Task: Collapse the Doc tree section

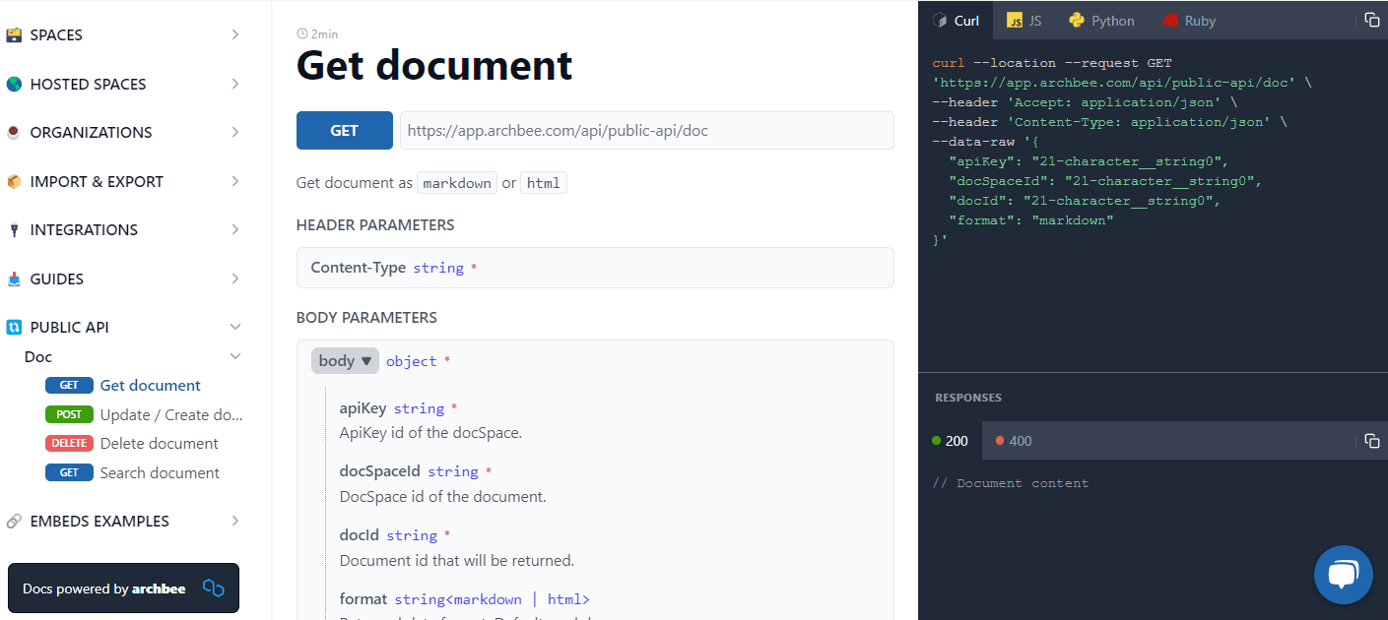Action: click(235, 355)
